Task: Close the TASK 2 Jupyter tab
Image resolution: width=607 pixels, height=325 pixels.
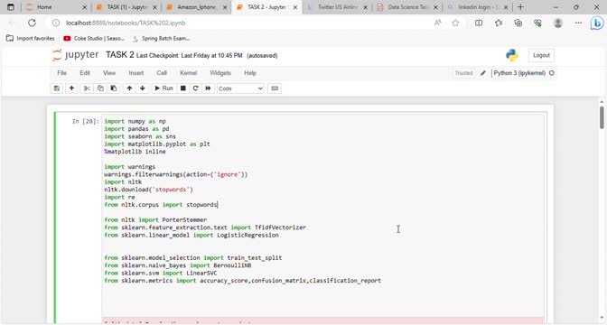Action: pyautogui.click(x=295, y=7)
